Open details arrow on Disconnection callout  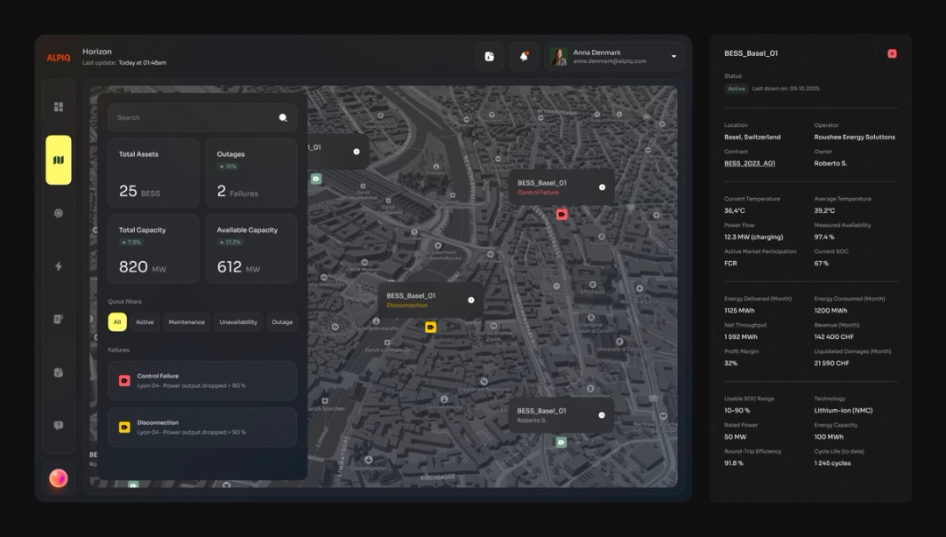(x=470, y=300)
